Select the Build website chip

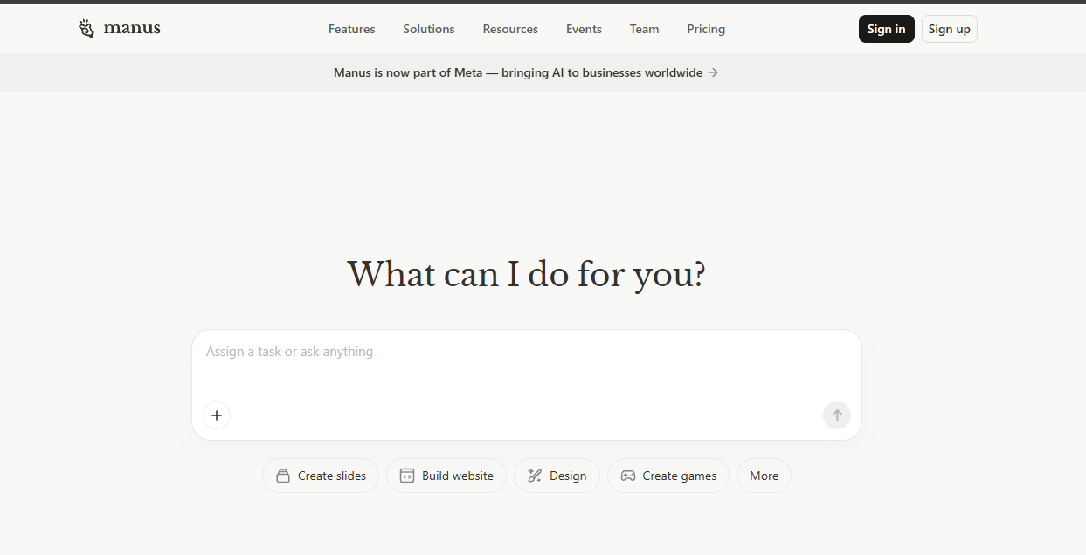pyautogui.click(x=446, y=476)
